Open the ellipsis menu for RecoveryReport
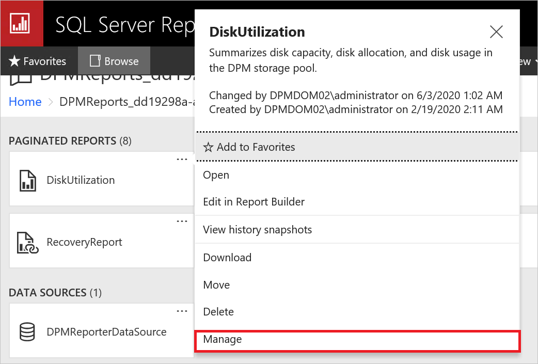 click(182, 221)
